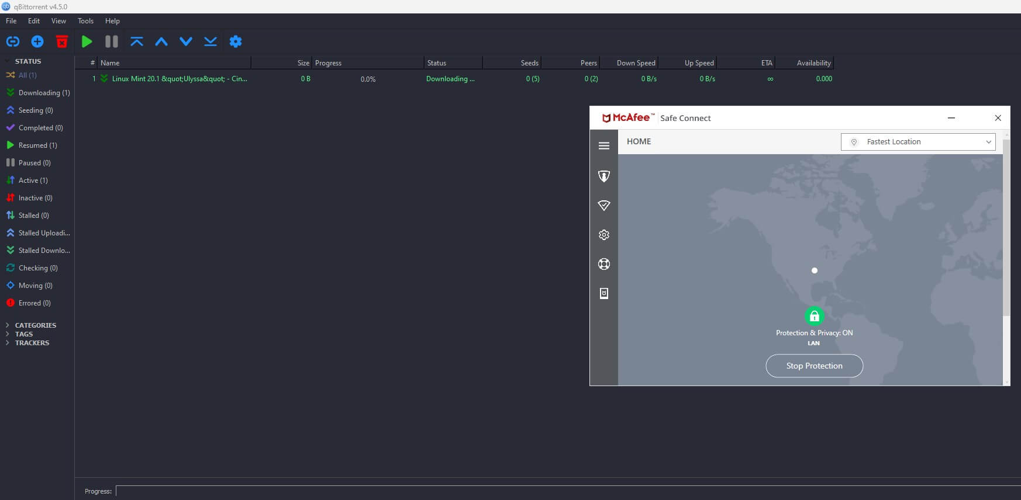Filter by Stalled Uploading

pos(38,233)
